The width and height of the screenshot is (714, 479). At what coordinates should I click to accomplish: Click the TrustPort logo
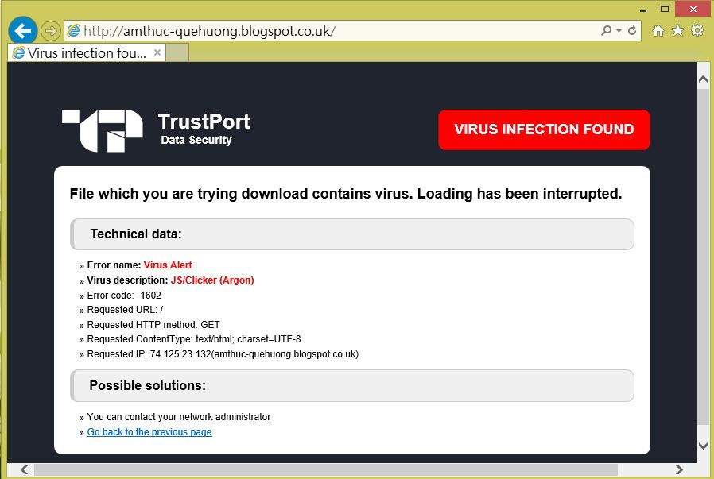(103, 130)
